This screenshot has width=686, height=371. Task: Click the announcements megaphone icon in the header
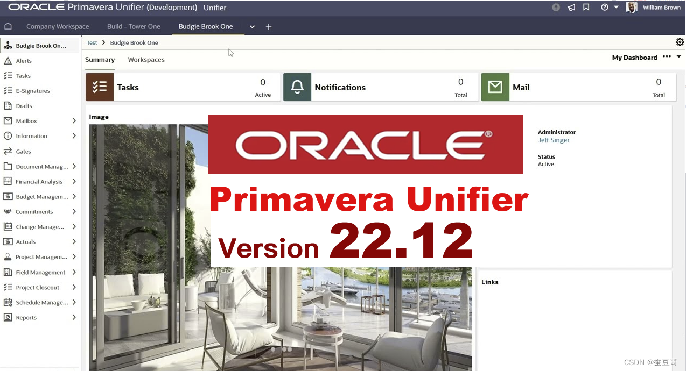coord(571,8)
